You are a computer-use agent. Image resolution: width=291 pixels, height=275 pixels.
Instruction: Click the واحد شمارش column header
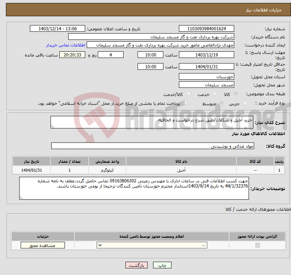coord(107,161)
